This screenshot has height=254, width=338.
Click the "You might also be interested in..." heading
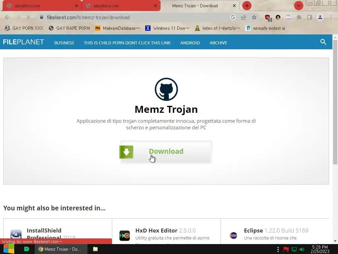click(54, 208)
